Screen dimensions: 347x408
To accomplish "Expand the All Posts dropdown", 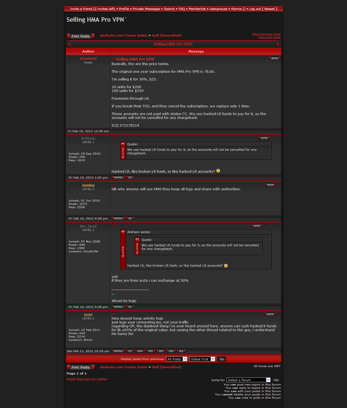I will click(x=176, y=359).
